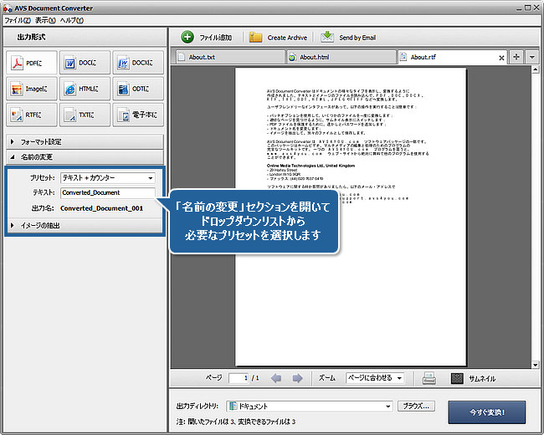Click the テキスト input field
Screen dimensions: 544x435
[x=108, y=192]
